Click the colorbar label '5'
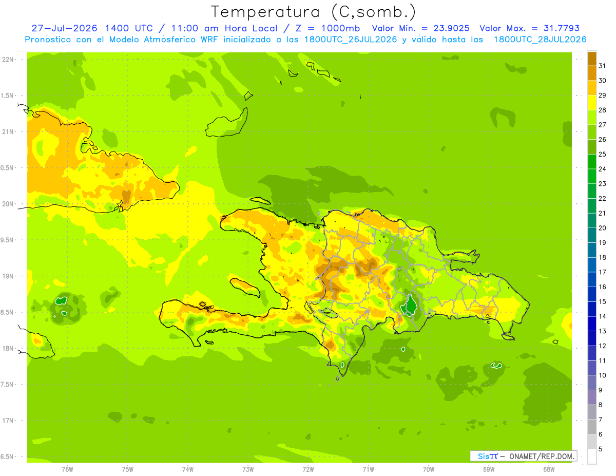Screen dimensions: 616x476 [601, 449]
